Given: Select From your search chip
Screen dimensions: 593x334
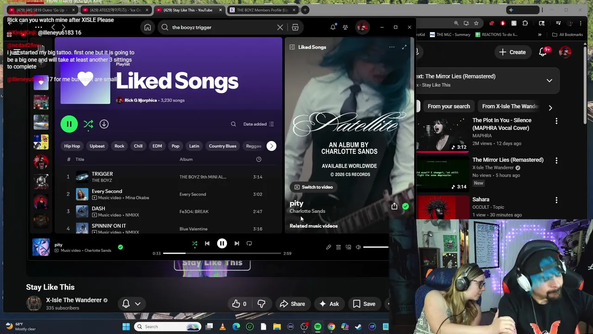Looking at the screenshot, I should click(448, 106).
